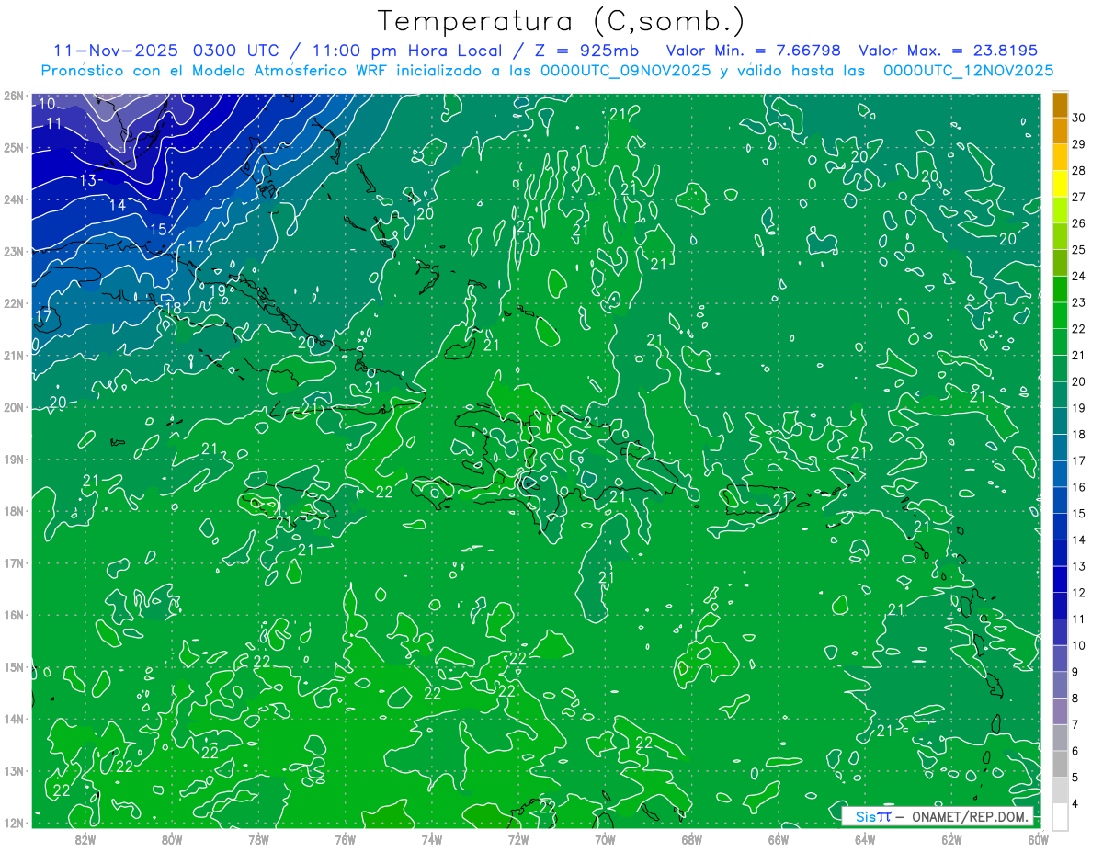Click the contour label 14 on the map
The image size is (1103, 852).
tap(118, 206)
